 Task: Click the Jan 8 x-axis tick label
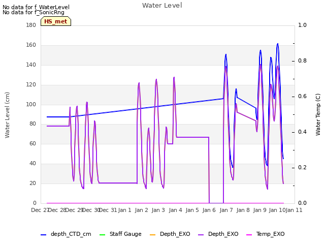coord(243,210)
